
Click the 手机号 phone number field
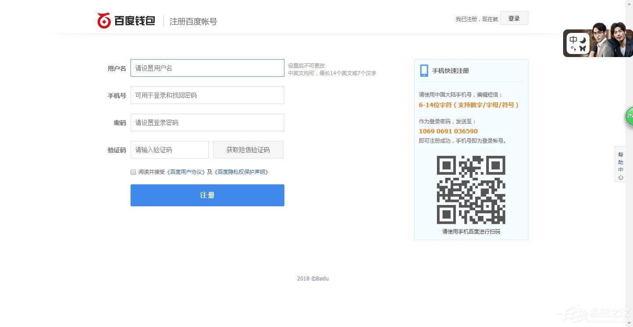207,95
